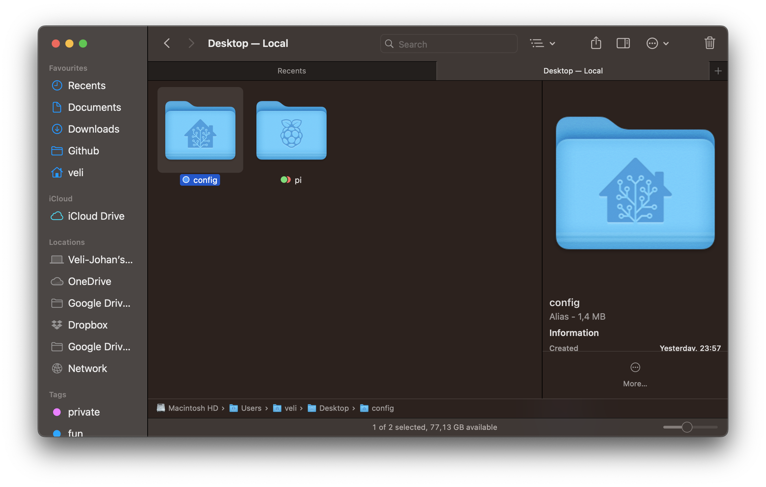766x487 pixels.
Task: Drag the icon size slider
Action: [687, 427]
